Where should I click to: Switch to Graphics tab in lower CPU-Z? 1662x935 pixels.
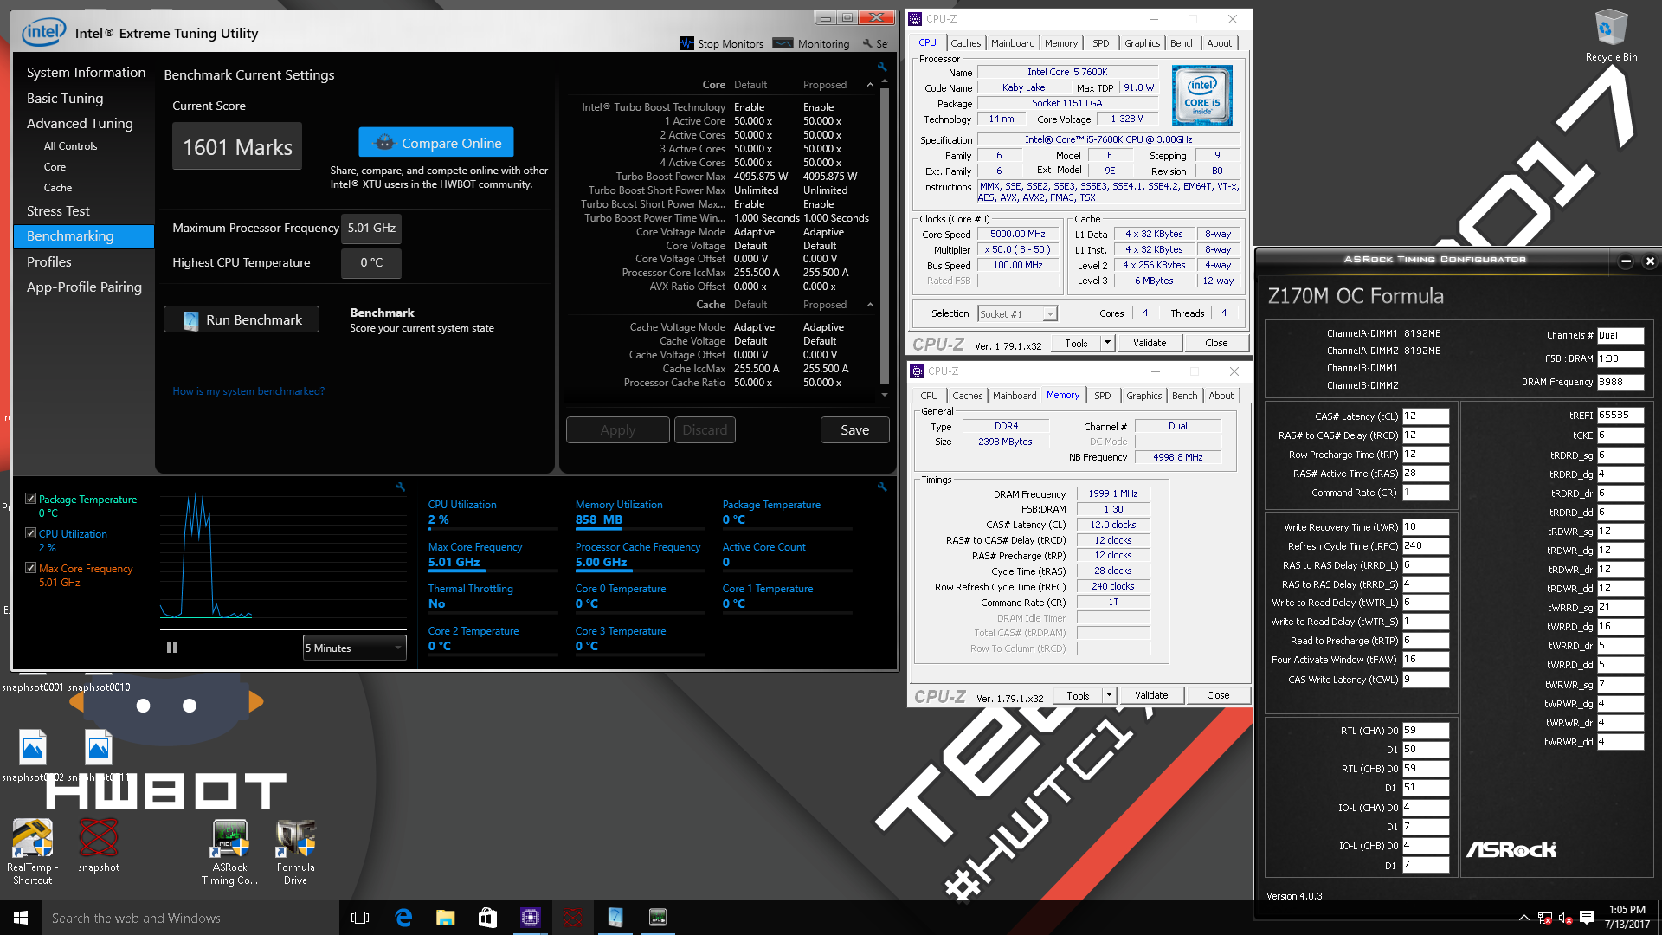pos(1143,396)
